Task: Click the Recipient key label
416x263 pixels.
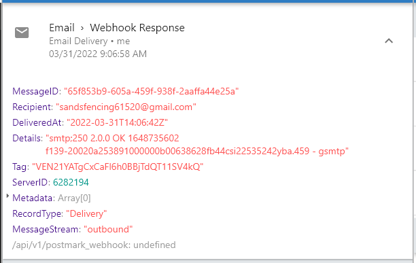Action: (x=33, y=107)
